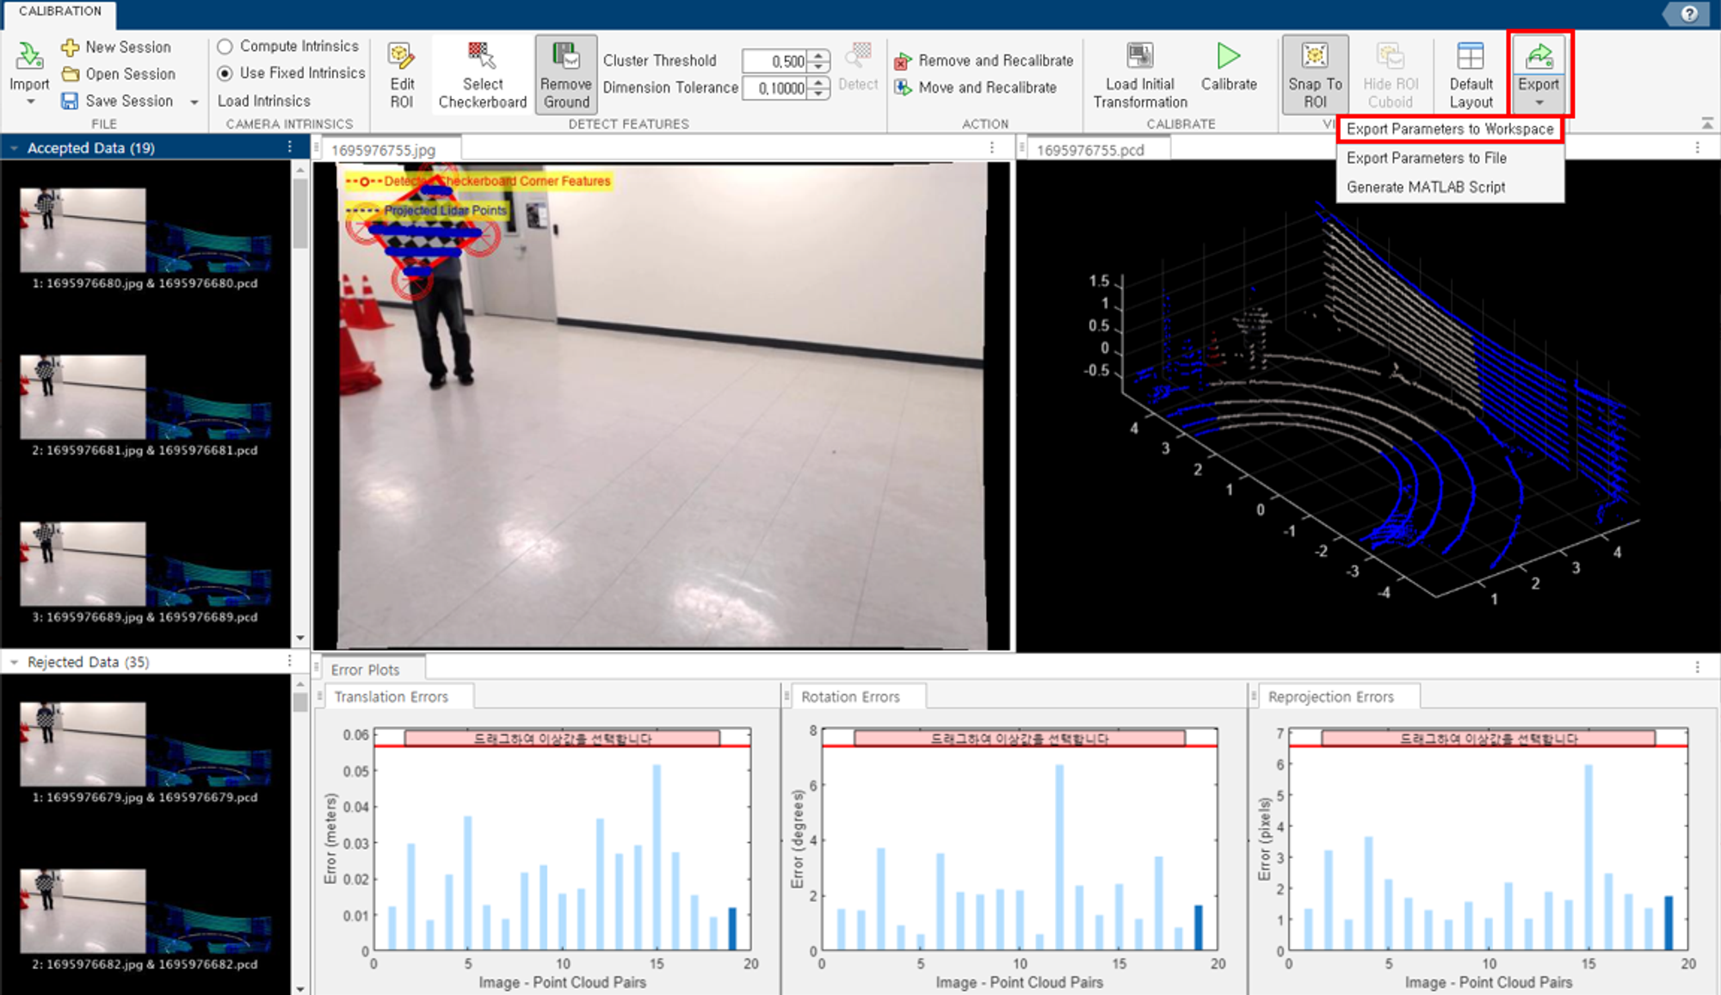Click the Import icon
The width and height of the screenshot is (1721, 995).
point(29,58)
